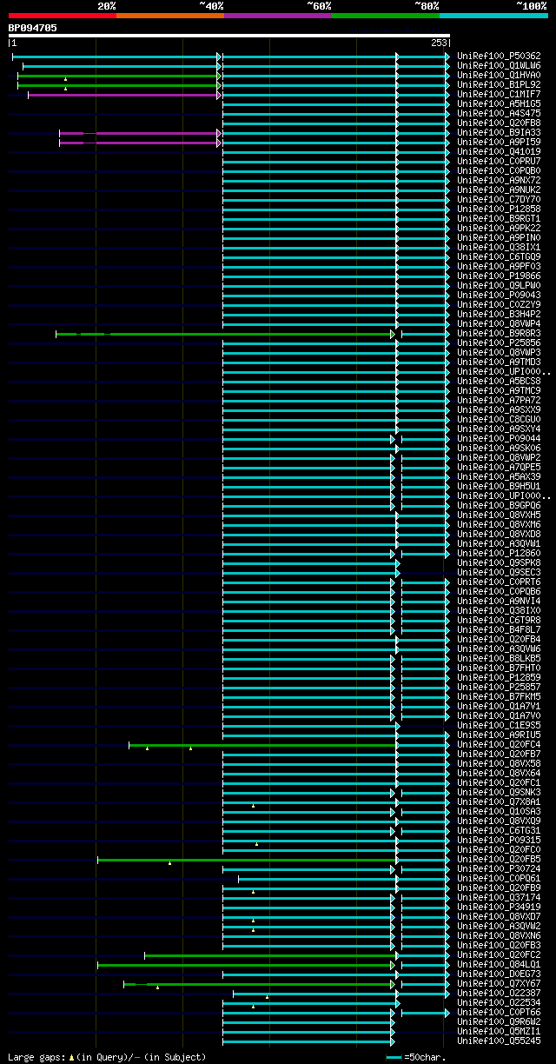This screenshot has width=556, height=1064.
Task: Click the purple alignment bar of C1MIF7
Action: click(x=124, y=95)
